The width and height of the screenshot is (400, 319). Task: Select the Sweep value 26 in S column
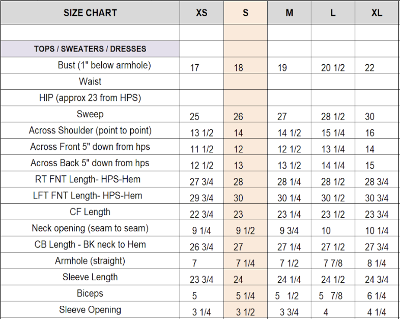(x=238, y=117)
